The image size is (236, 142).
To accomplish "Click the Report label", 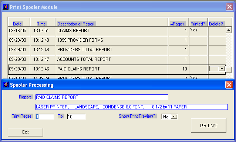I will pyautogui.click(x=25, y=97).
